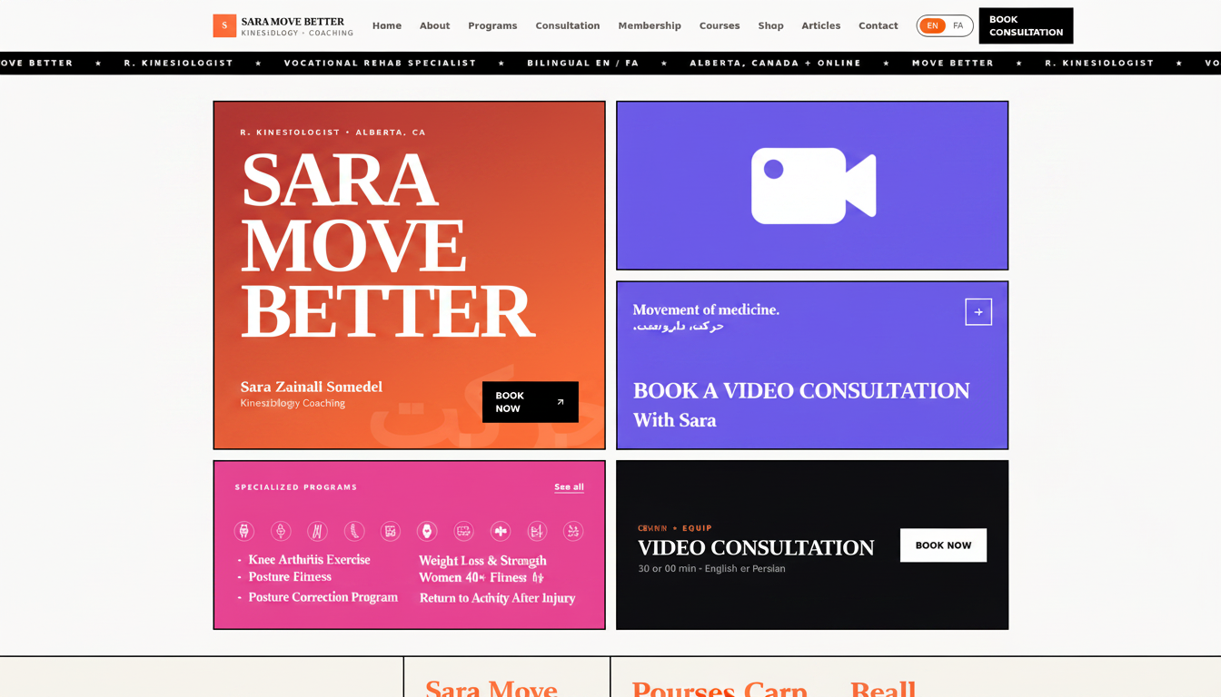The width and height of the screenshot is (1221, 697).
Task: Click Bilingual EN / FA in the ticker
Action: (583, 64)
